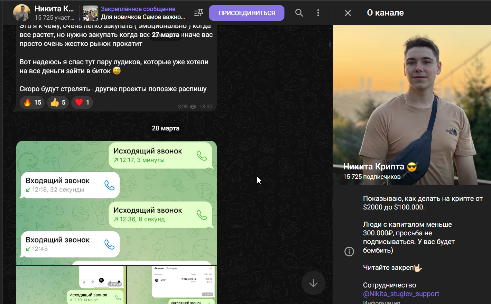Jump to latest messages with down arrow
The width and height of the screenshot is (491, 304).
(x=313, y=283)
